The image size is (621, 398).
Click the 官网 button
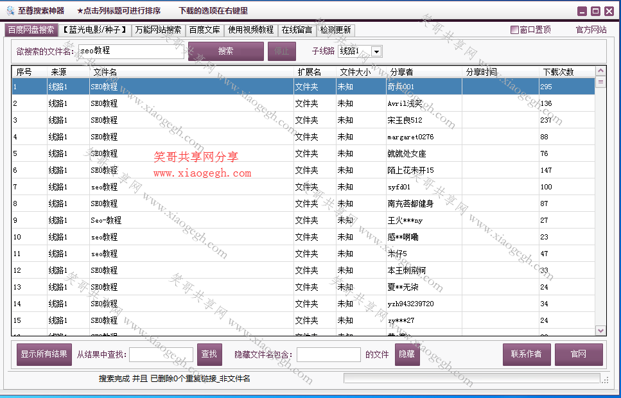[579, 354]
